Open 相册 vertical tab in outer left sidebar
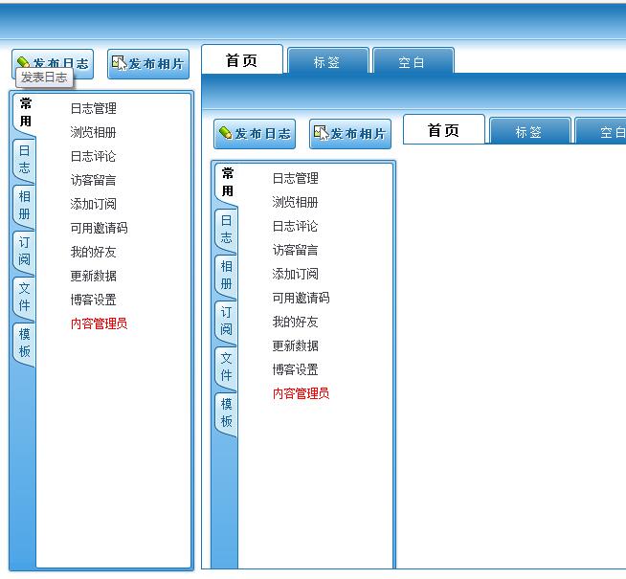Screen dimensions: 626x579 [x=24, y=205]
